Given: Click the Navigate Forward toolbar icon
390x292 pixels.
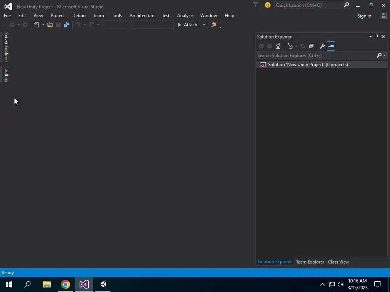Looking at the screenshot, I should (25, 25).
